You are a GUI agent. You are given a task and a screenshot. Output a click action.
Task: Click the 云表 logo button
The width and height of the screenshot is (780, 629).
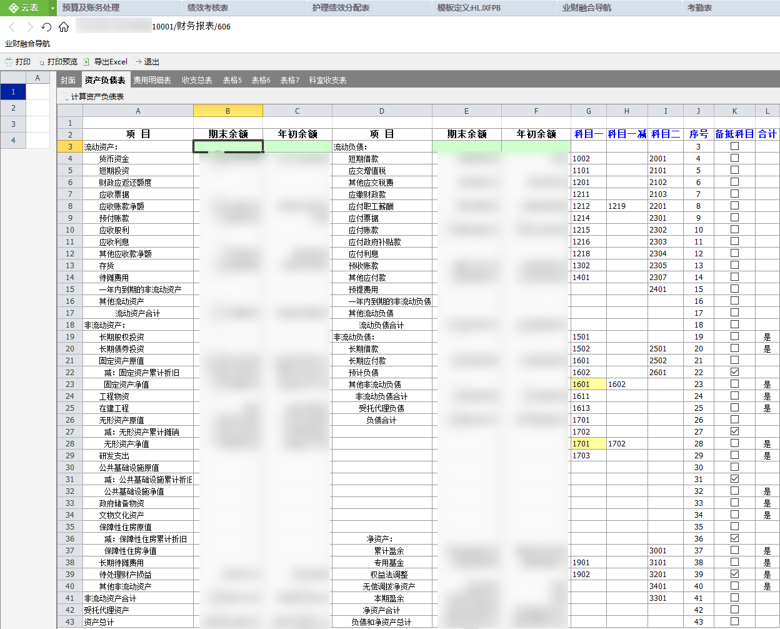[24, 8]
